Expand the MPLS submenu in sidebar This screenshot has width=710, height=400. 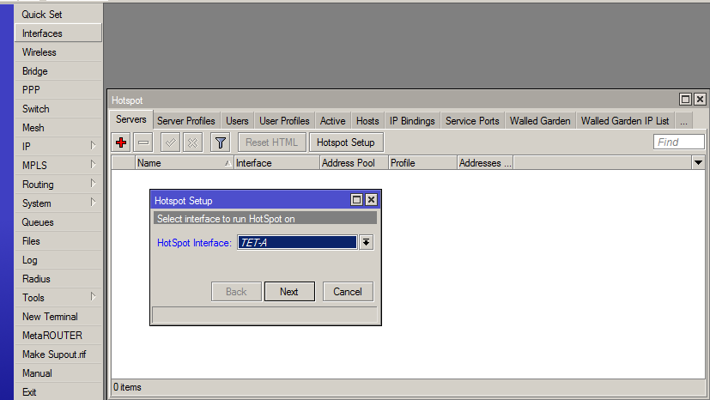[93, 165]
